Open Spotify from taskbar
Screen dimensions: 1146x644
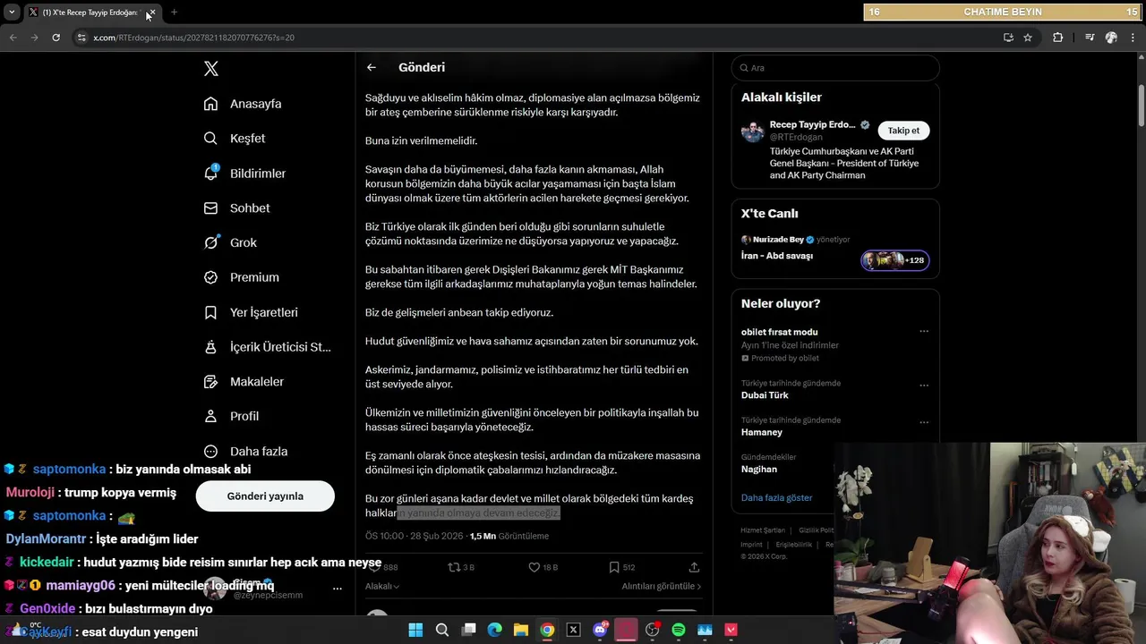pos(679,631)
